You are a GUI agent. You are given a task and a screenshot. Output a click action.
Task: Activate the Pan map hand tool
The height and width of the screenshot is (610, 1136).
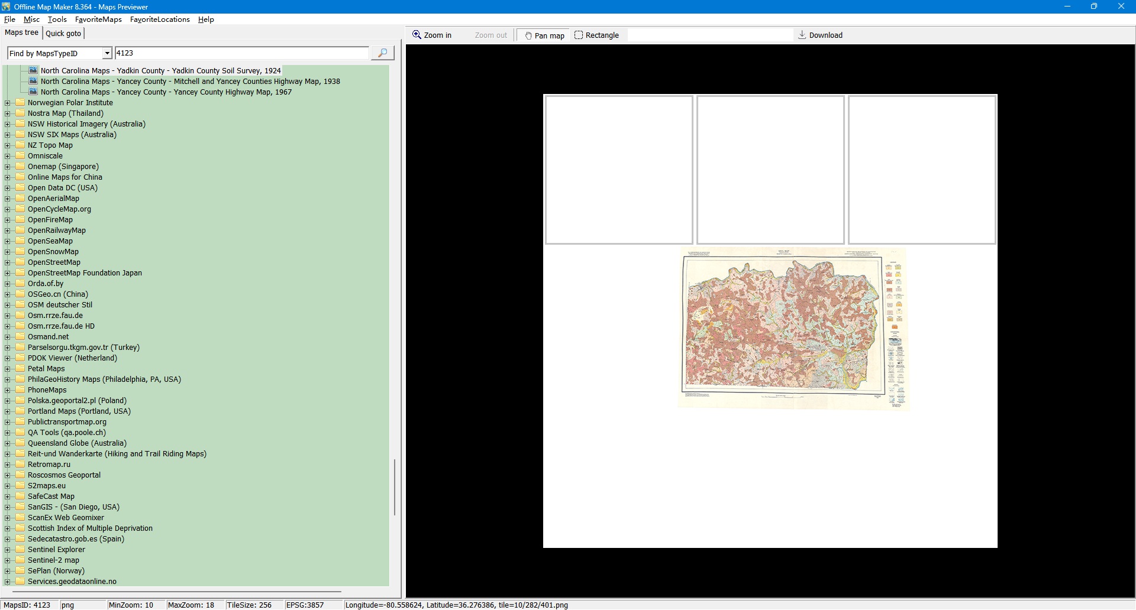(x=544, y=35)
